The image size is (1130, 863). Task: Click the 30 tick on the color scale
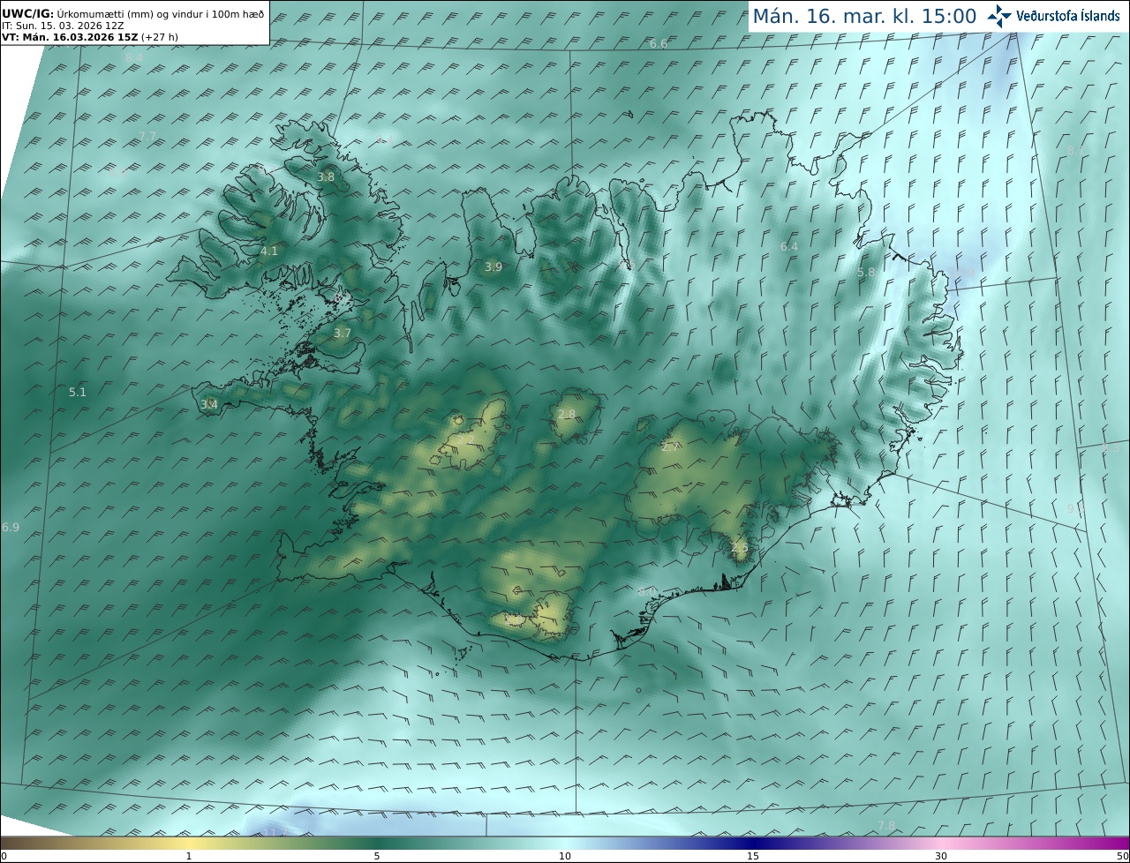[x=941, y=856]
